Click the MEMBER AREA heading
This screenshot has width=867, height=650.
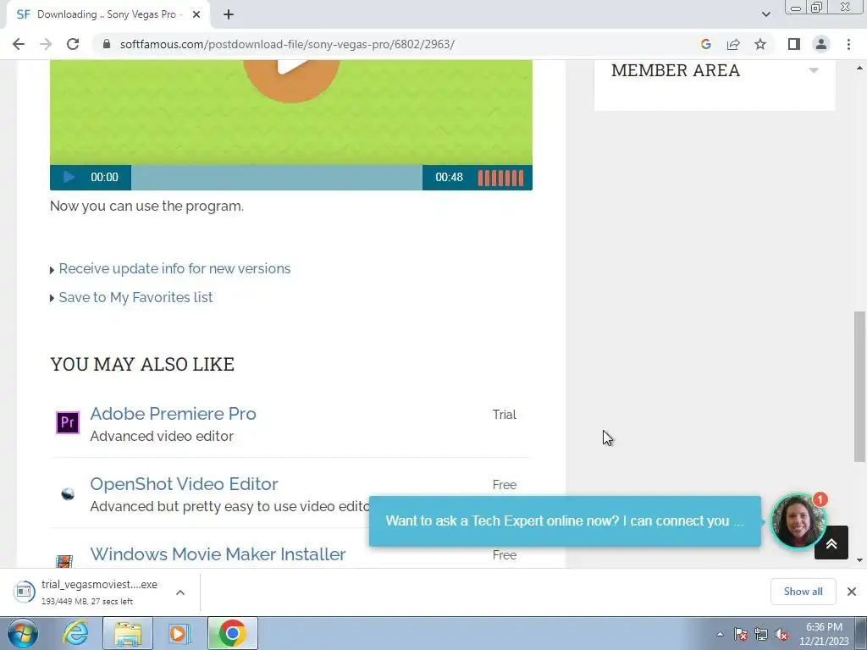click(x=676, y=71)
